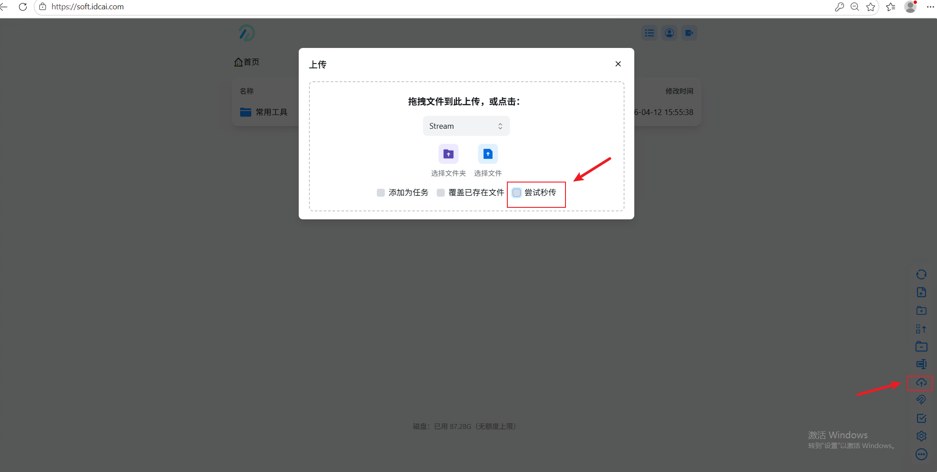The width and height of the screenshot is (937, 472).
Task: Check the 添加为任务 option
Action: (x=380, y=192)
